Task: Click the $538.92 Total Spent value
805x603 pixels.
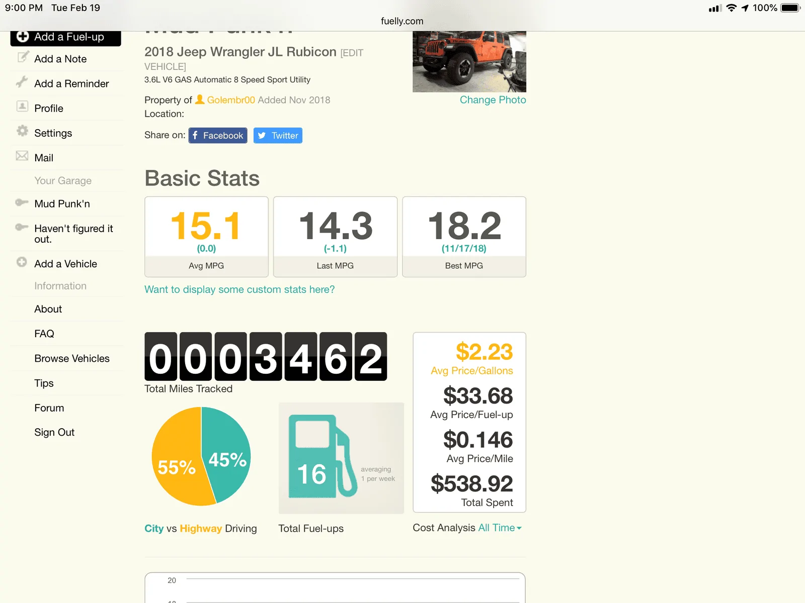Action: [x=472, y=483]
